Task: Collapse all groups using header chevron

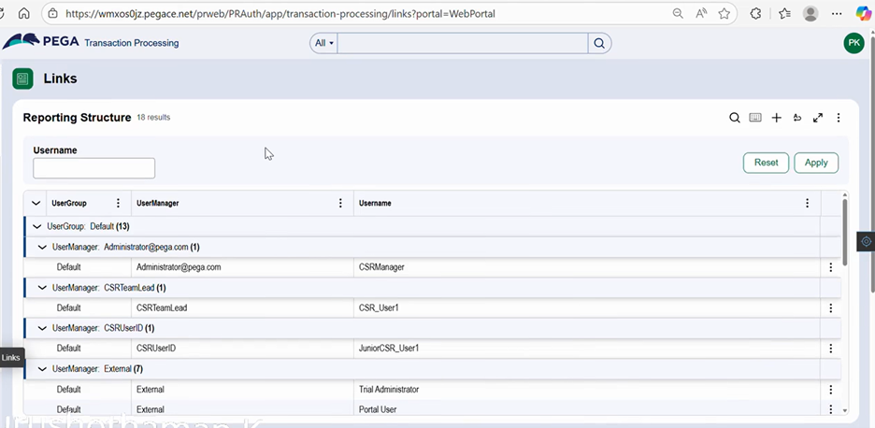Action: point(36,203)
